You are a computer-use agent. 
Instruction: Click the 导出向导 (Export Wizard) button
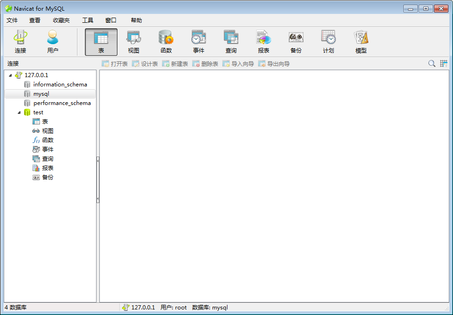tap(274, 64)
